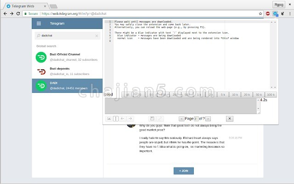Go forward in browser history
294x184 pixels.
[x=11, y=13]
